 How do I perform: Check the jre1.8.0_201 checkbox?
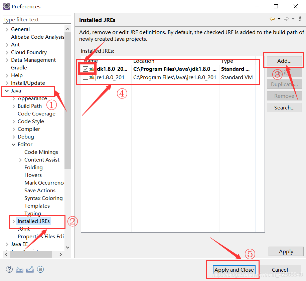click(x=86, y=77)
